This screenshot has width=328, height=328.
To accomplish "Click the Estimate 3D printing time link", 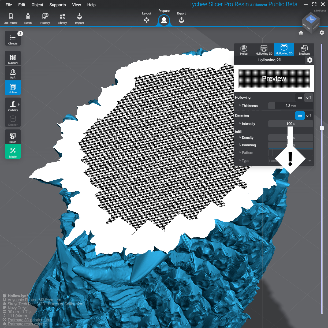I will [x=30, y=320].
